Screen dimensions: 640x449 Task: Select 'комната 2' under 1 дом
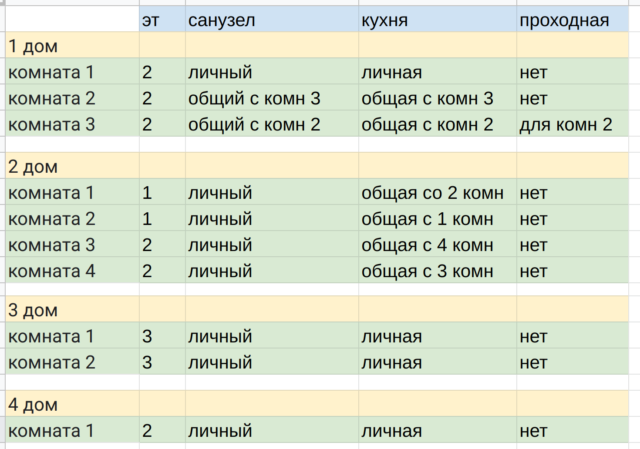click(72, 97)
